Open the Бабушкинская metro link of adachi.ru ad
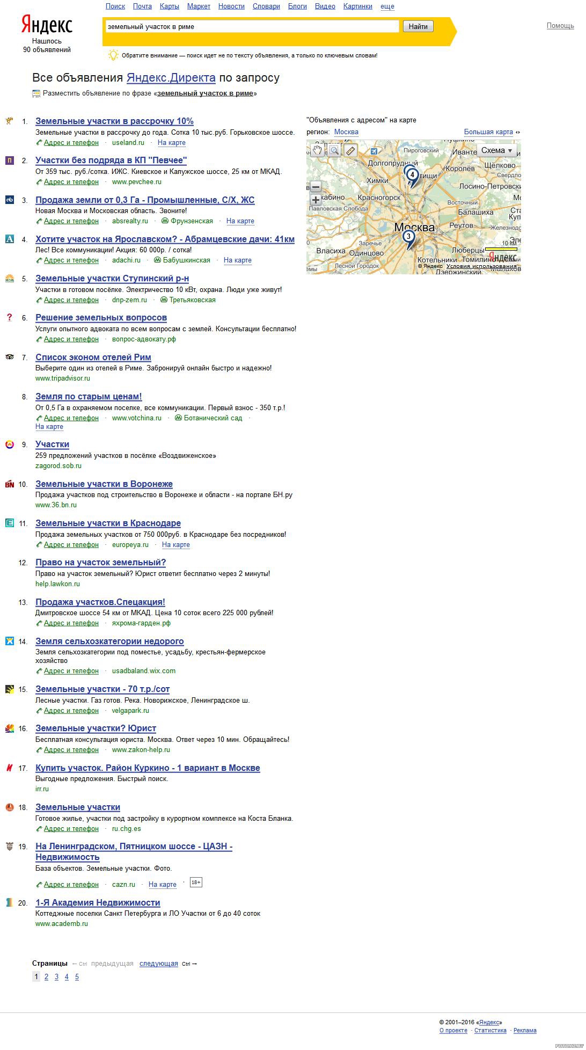The height and width of the screenshot is (1050, 586). (x=187, y=260)
